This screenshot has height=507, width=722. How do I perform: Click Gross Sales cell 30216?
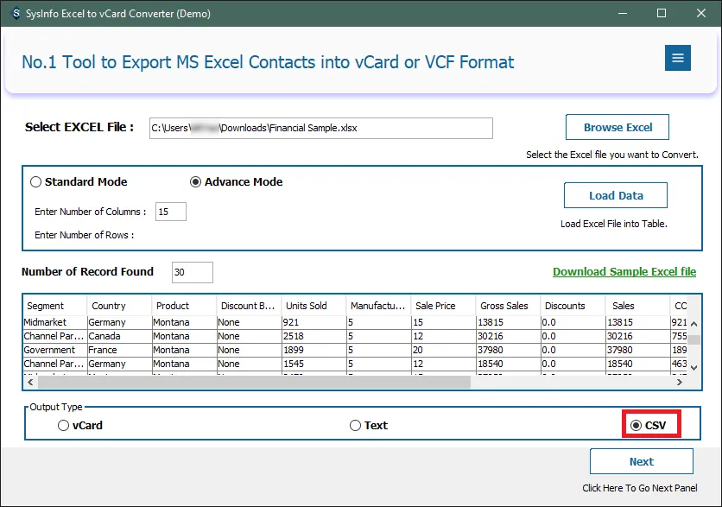(508, 336)
